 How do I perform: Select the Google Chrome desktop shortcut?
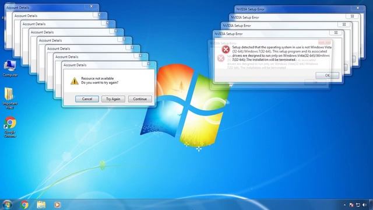pyautogui.click(x=10, y=127)
